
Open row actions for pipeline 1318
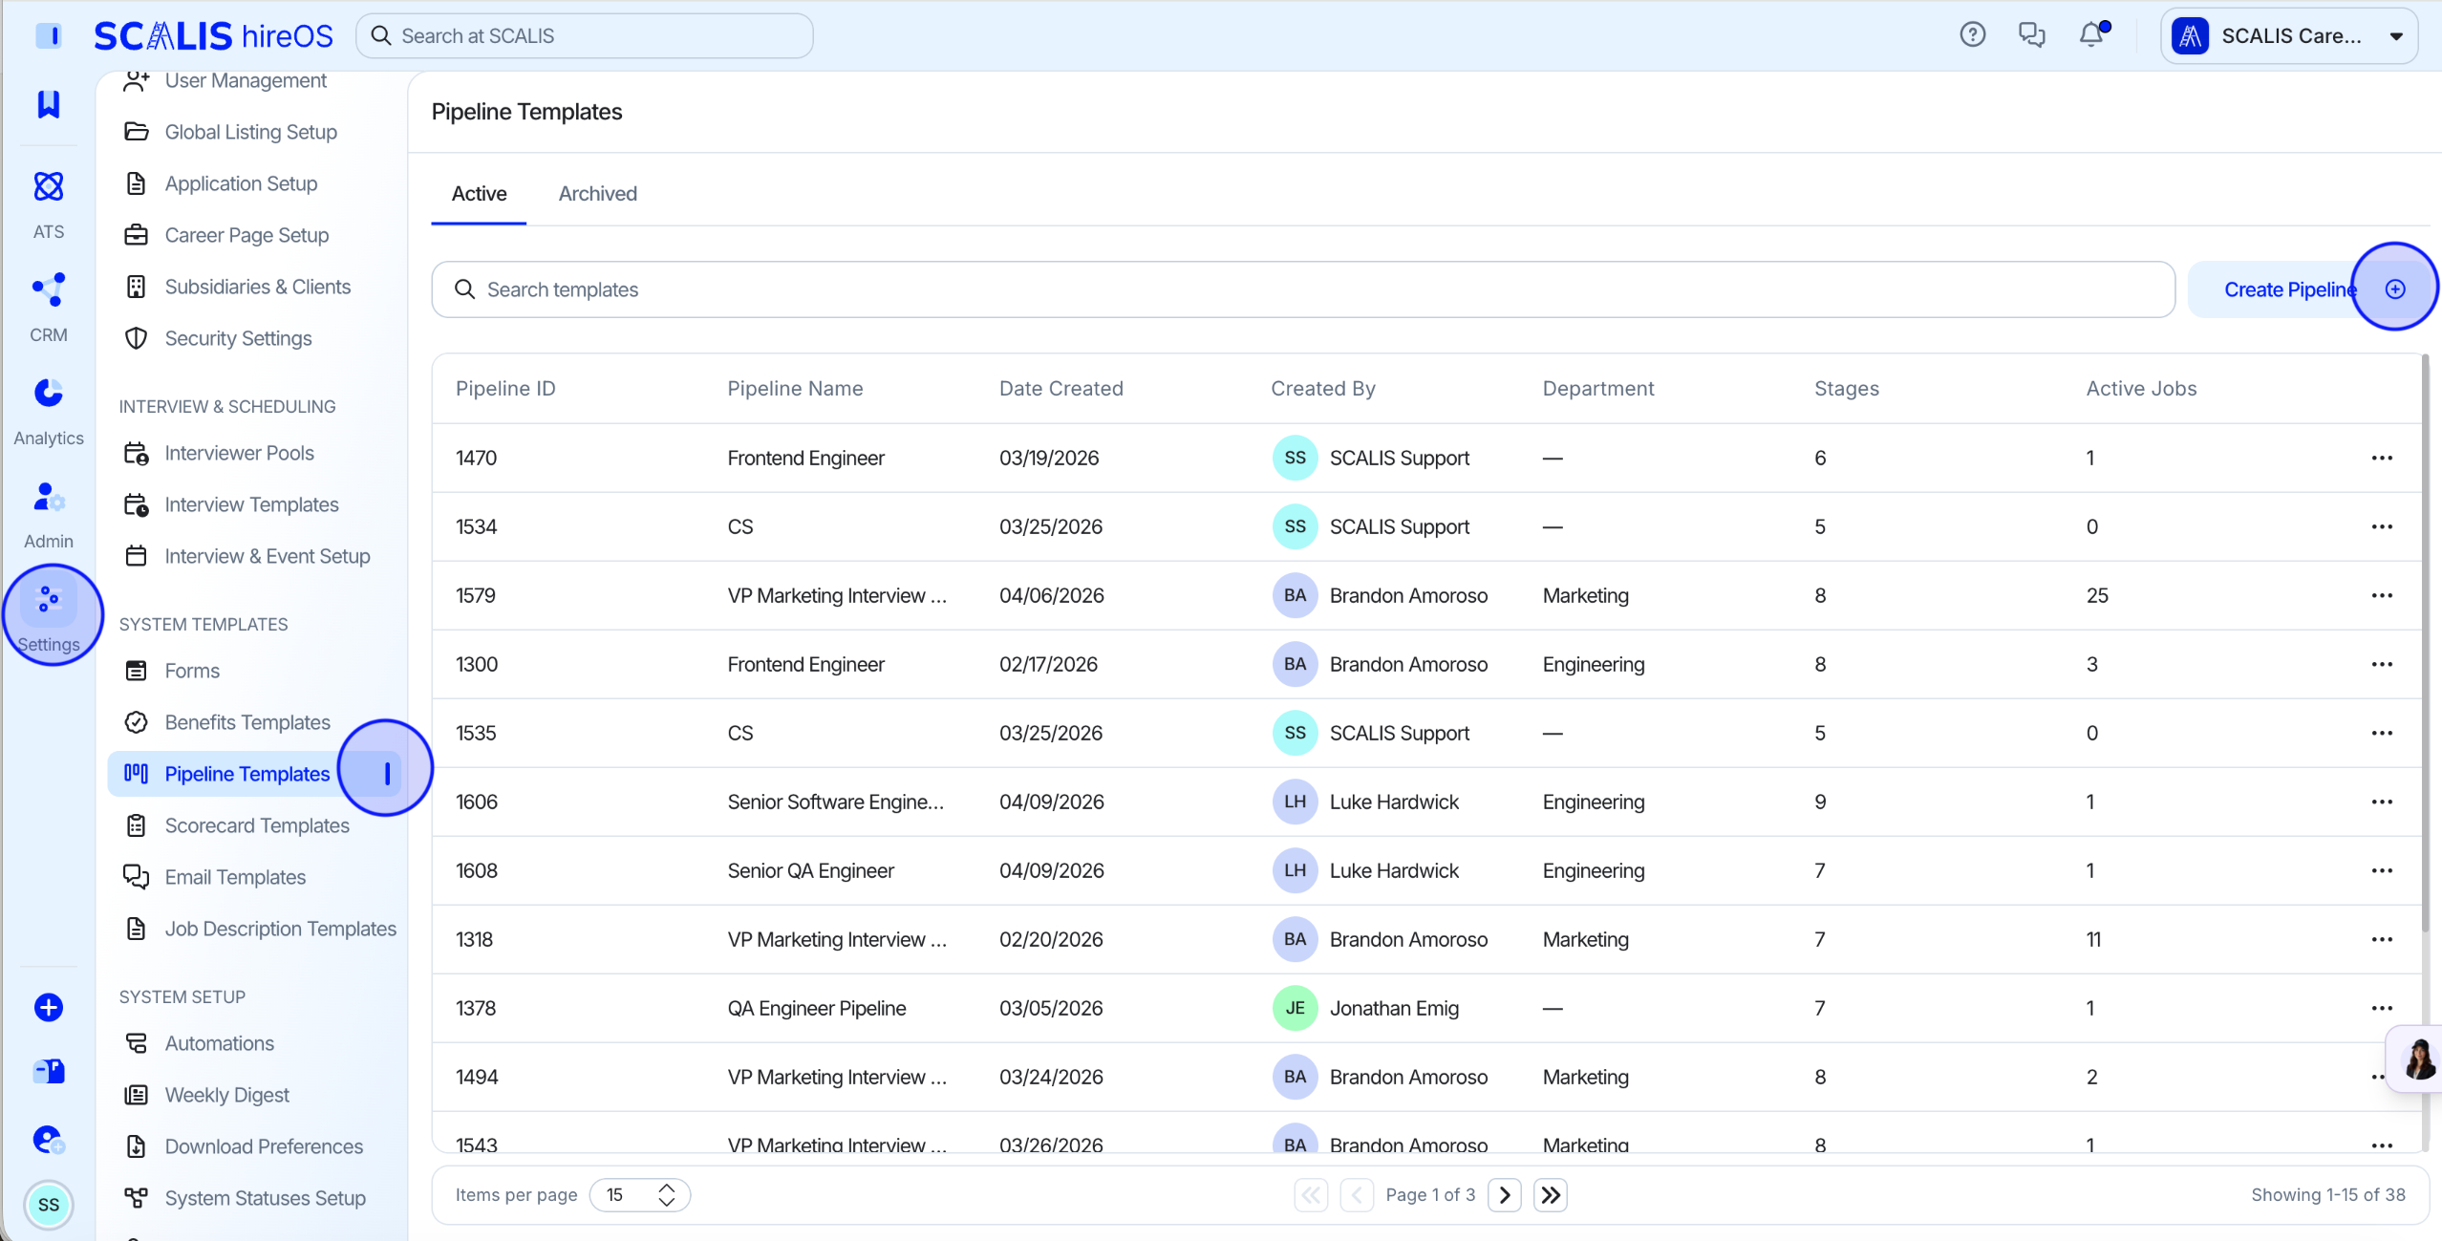(2382, 939)
